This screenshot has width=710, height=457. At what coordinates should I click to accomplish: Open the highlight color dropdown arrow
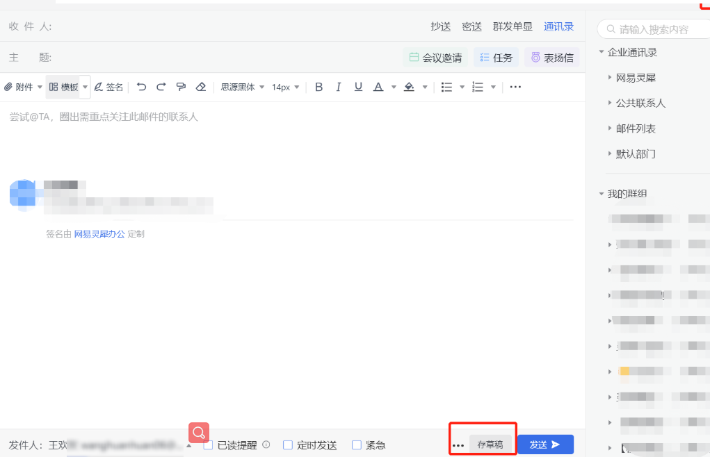[x=425, y=87]
